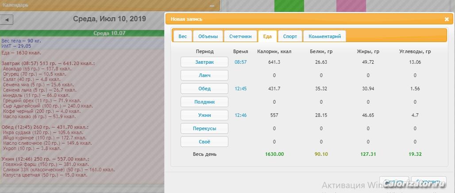The image size is (455, 193).
Task: Switch to the Вес tab
Action: [x=182, y=36]
